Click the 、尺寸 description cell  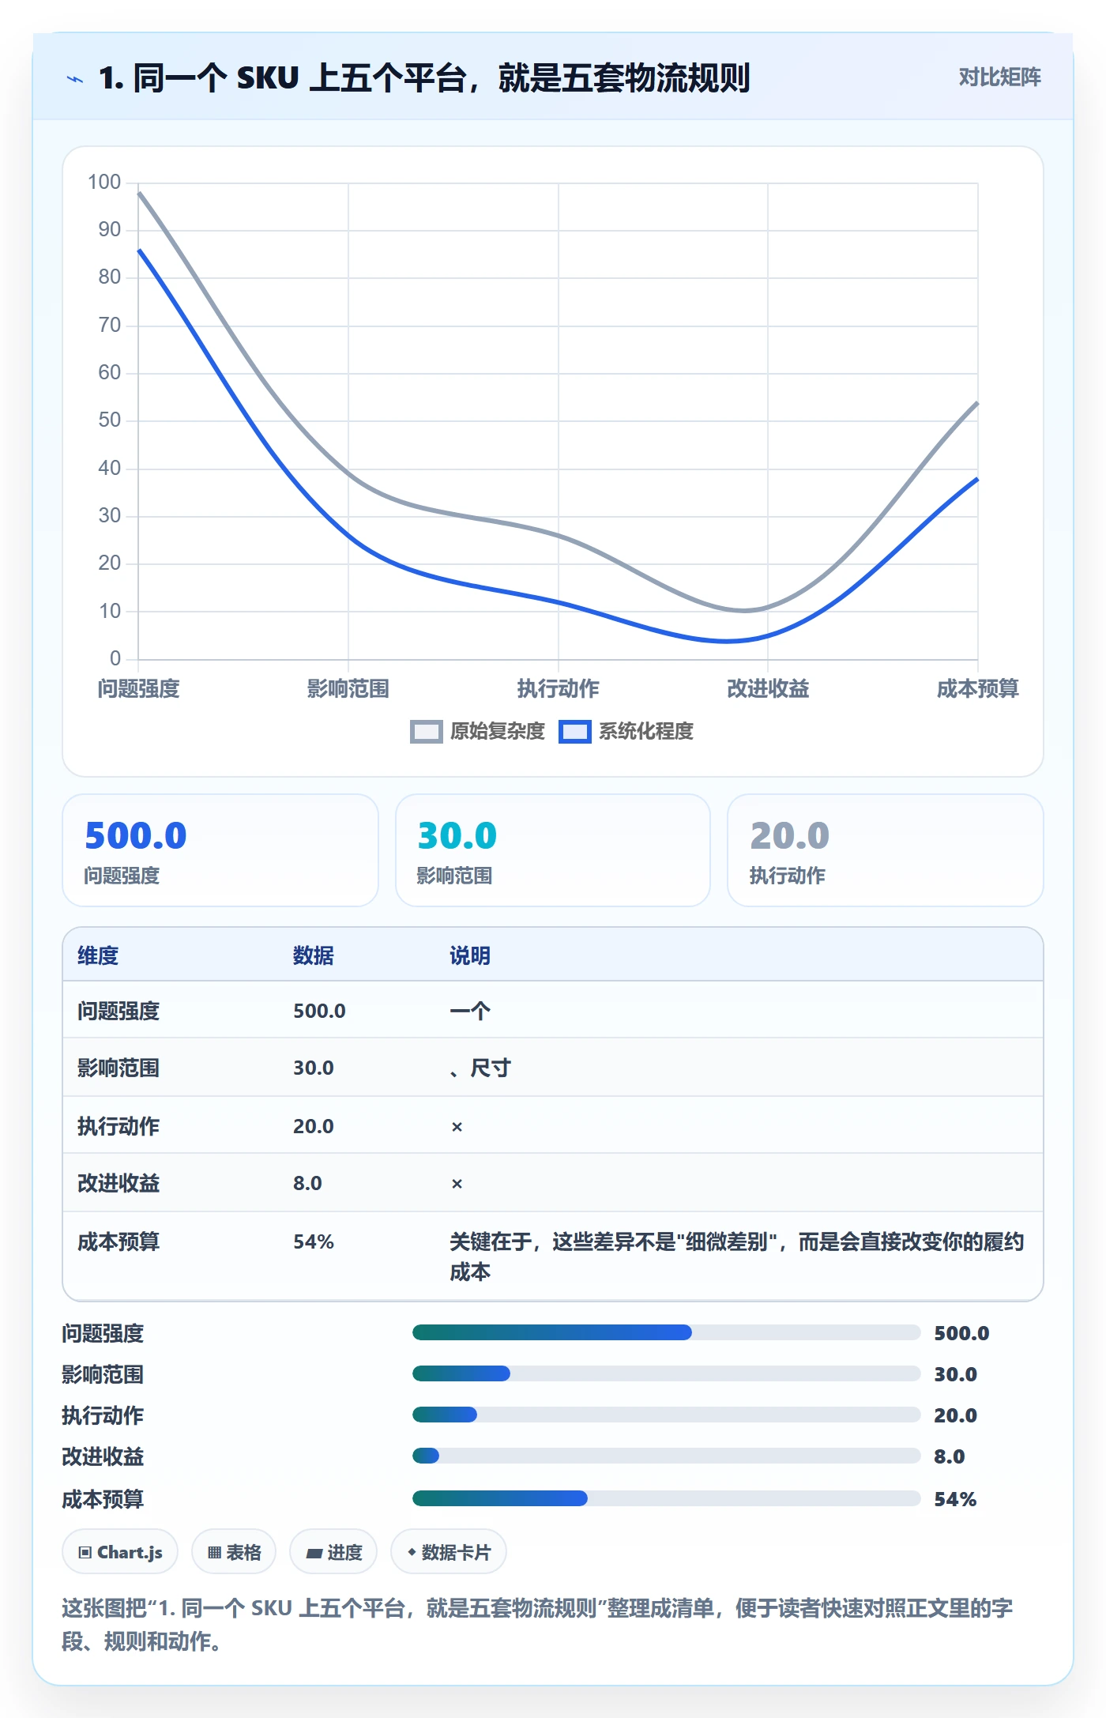tap(480, 1068)
